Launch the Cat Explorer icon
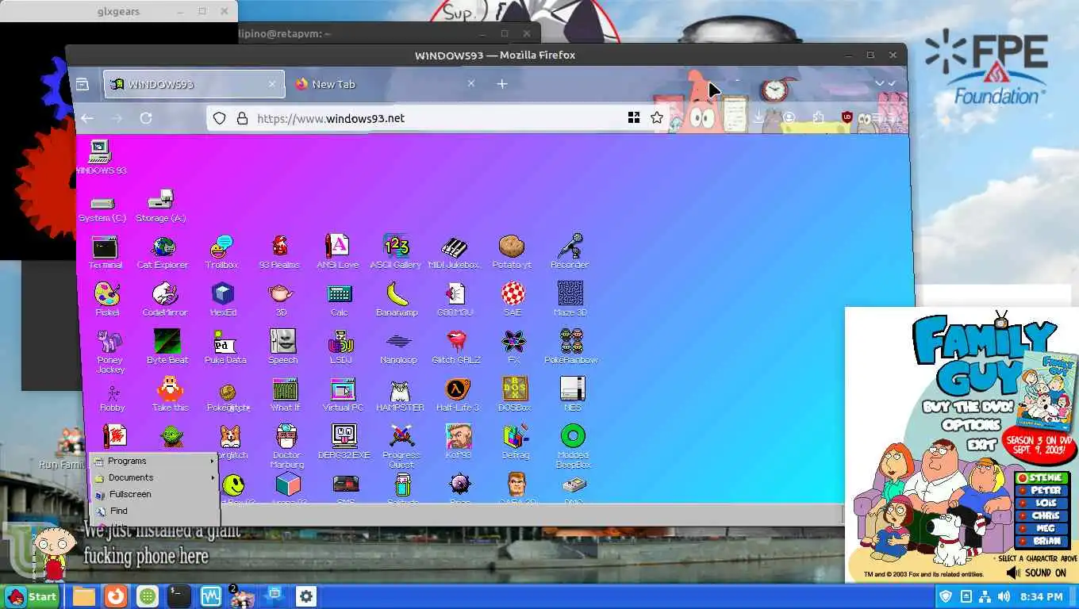 point(163,253)
